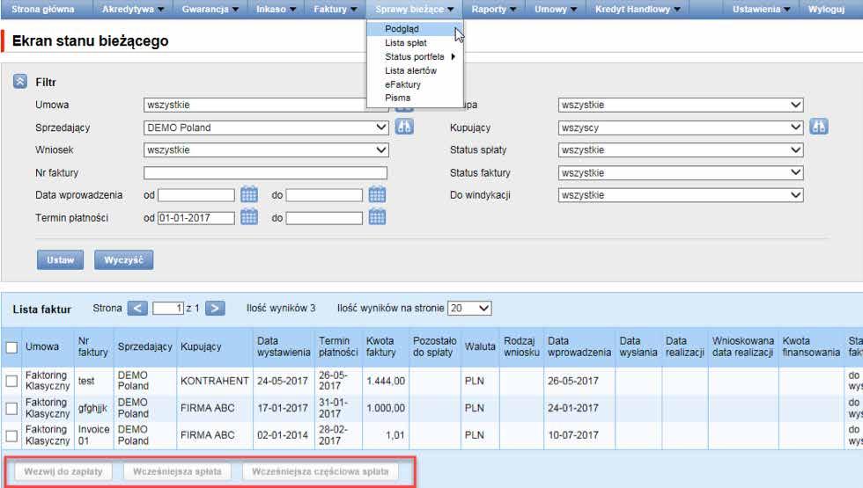863x488 pixels.
Task: Select Lista alertów menu entry
Action: [415, 70]
